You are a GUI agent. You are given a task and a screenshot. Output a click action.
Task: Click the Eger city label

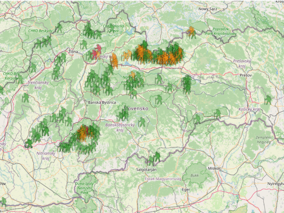pos(186,189)
